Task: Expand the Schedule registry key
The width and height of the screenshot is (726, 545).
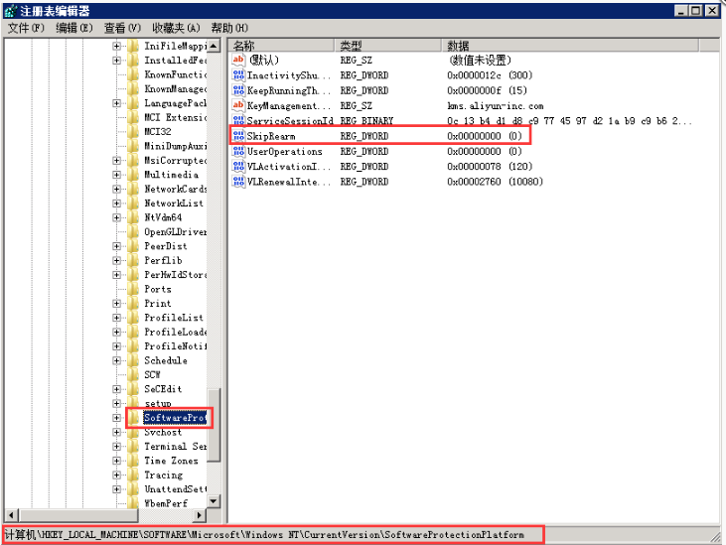Action: [117, 361]
